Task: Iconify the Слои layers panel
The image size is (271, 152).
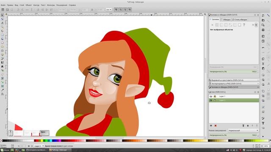Action: click(x=255, y=92)
